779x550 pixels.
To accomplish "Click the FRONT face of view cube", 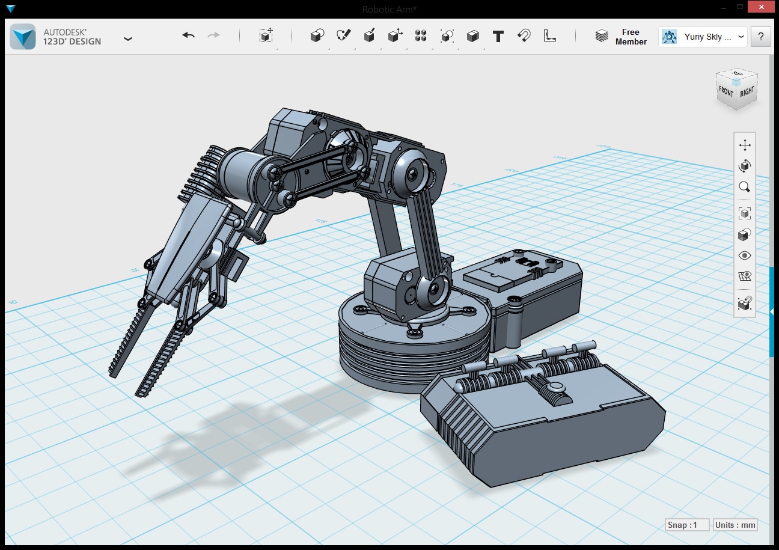I will (726, 92).
